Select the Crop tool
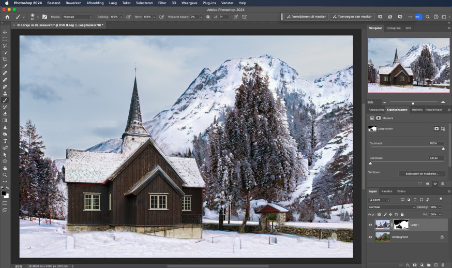Screen dimensions: 452x268 (x=5, y=59)
